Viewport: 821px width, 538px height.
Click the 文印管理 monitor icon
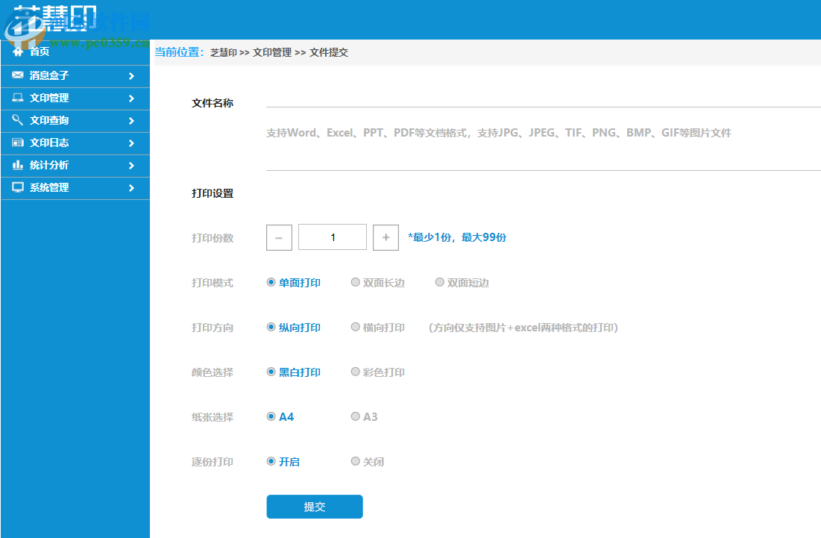pos(18,98)
